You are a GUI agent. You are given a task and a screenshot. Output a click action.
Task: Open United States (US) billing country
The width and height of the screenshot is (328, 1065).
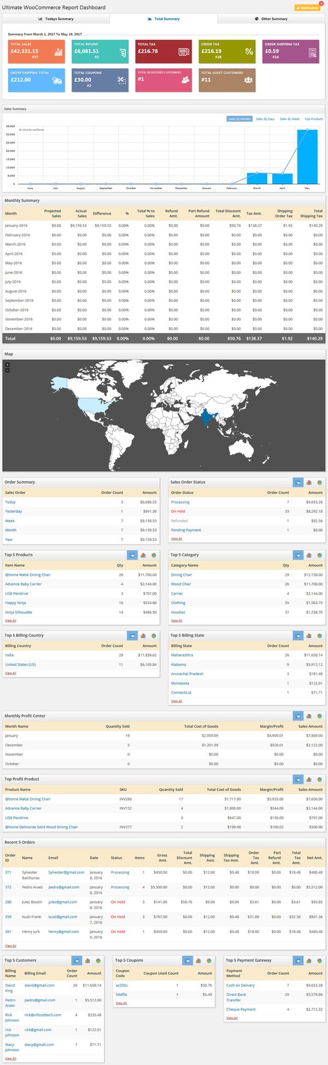pyautogui.click(x=20, y=665)
